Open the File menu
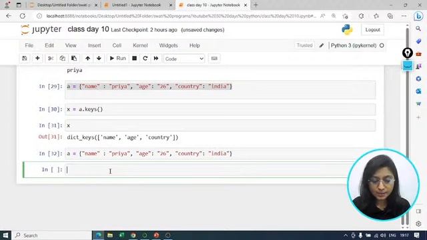Viewport: 427px width, 240px height. [29, 45]
